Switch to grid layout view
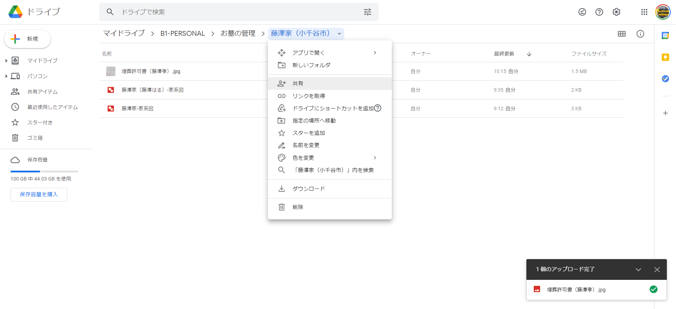This screenshot has height=309, width=676. (x=622, y=34)
